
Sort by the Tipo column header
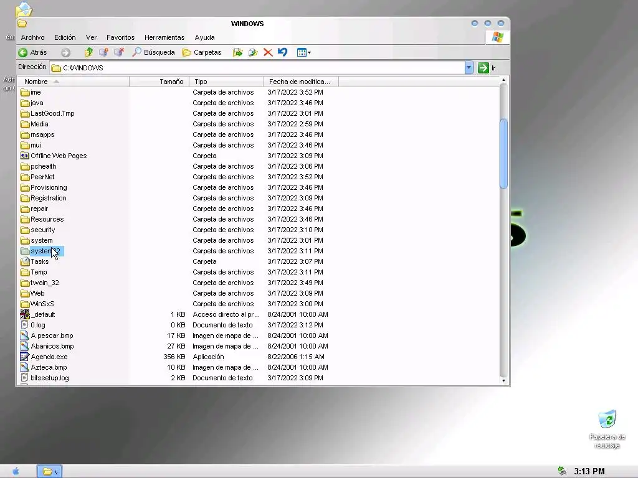227,82
